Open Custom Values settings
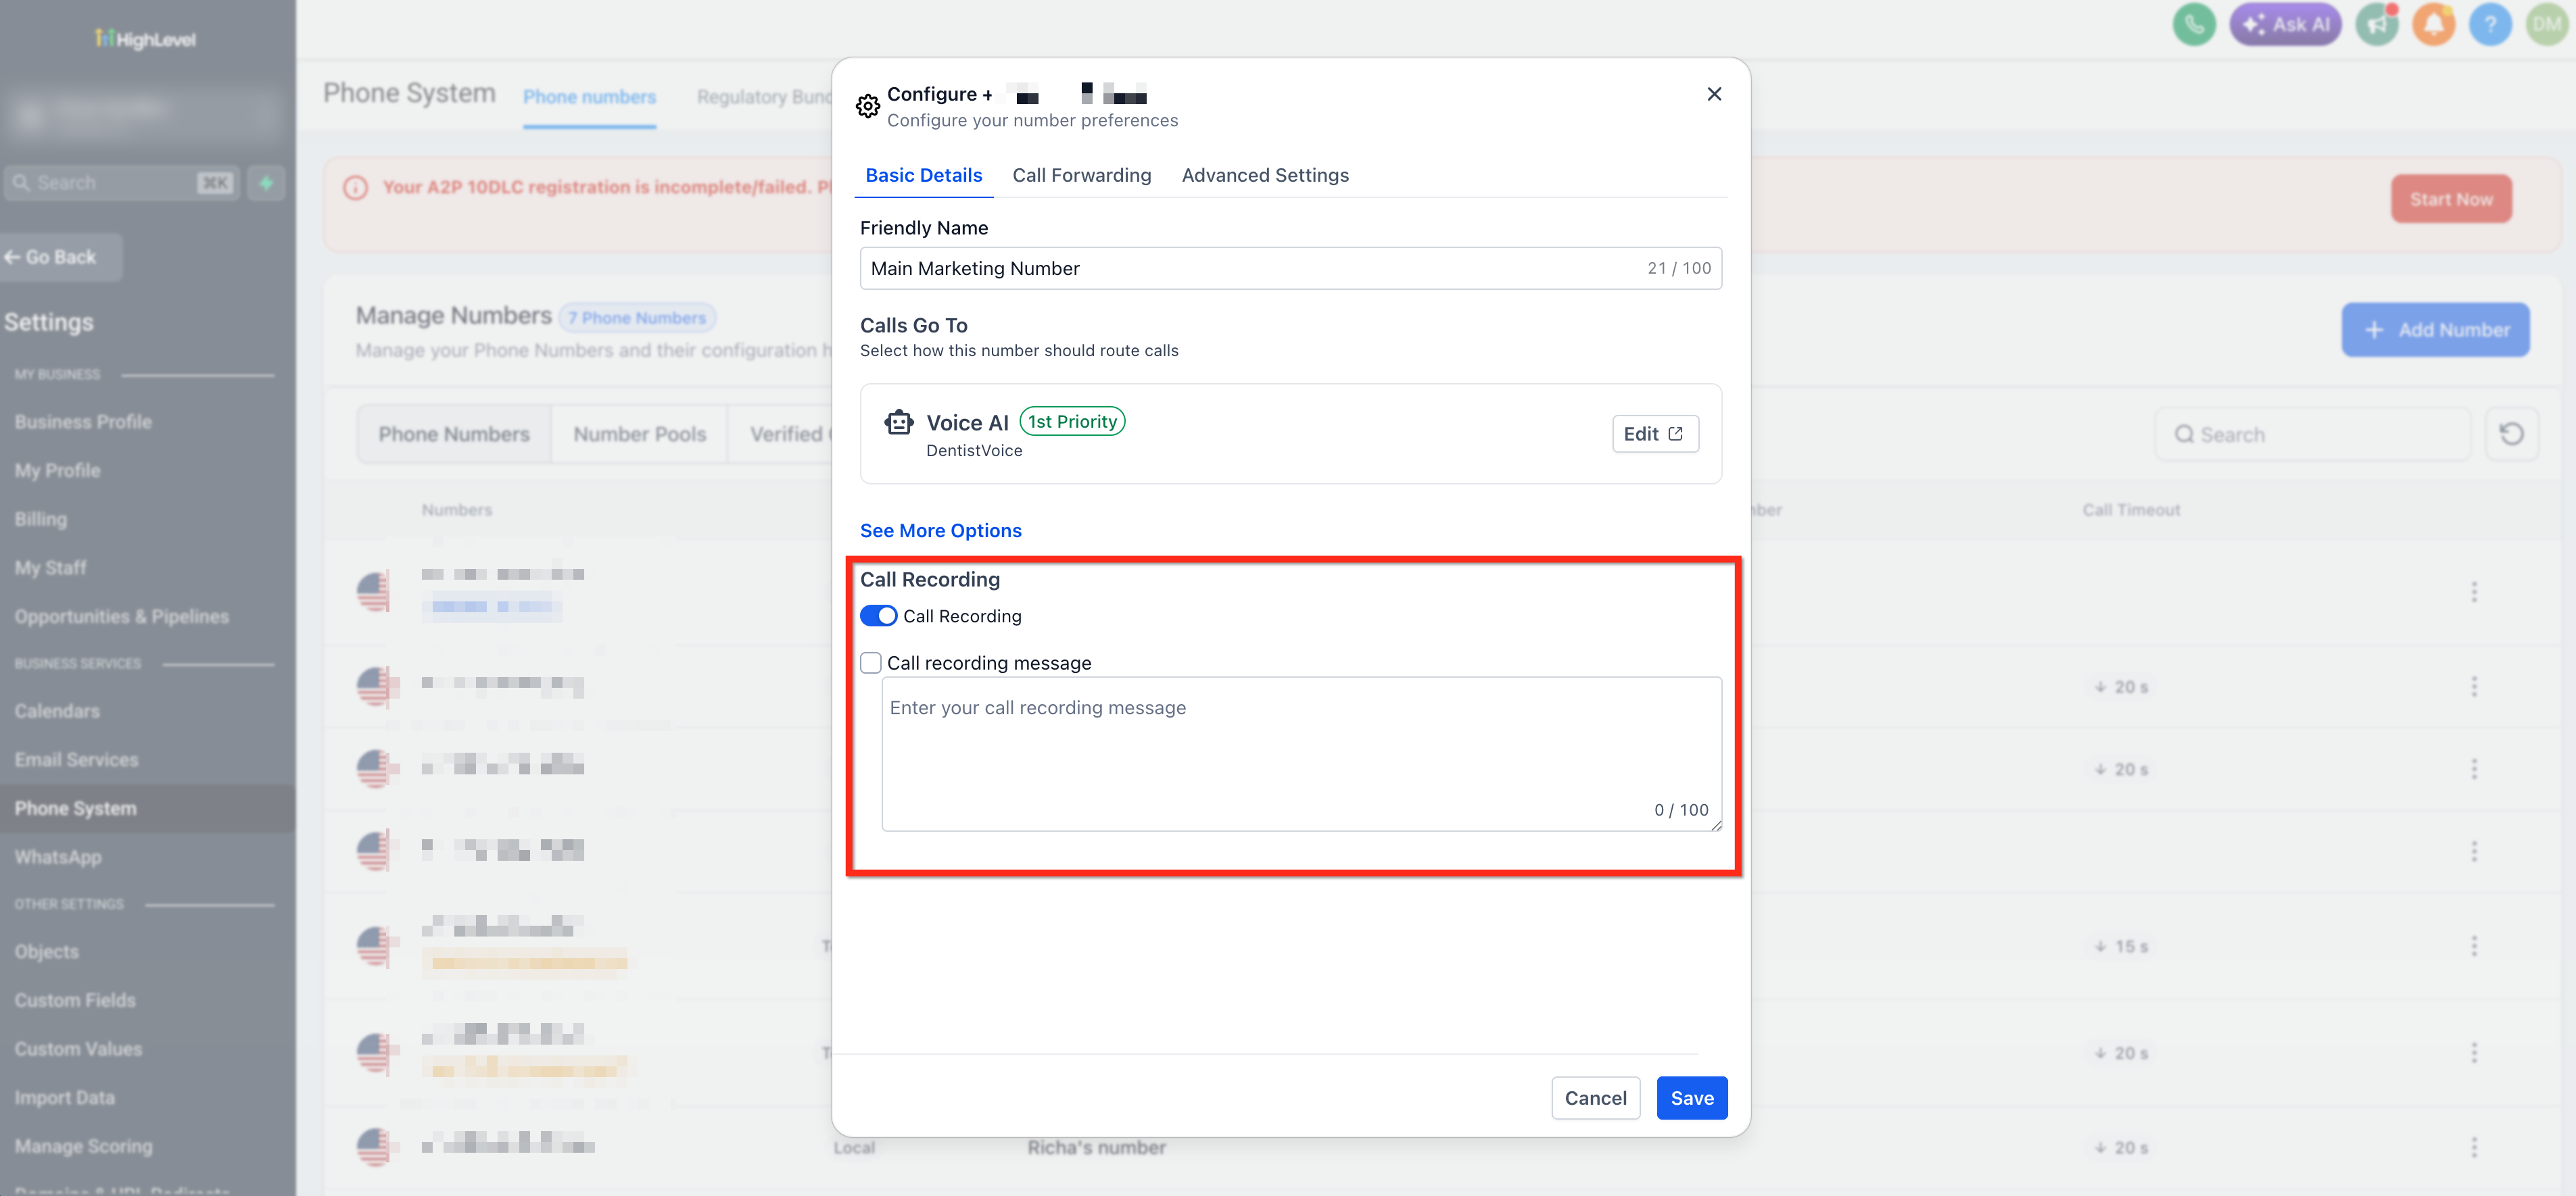 click(79, 1049)
